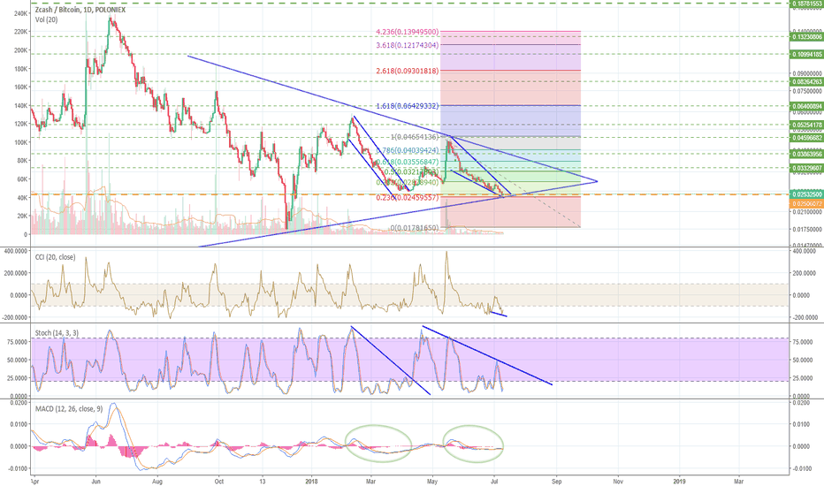The height and width of the screenshot is (486, 824).
Task: Click the 2018 label on time axis
Action: [x=311, y=481]
